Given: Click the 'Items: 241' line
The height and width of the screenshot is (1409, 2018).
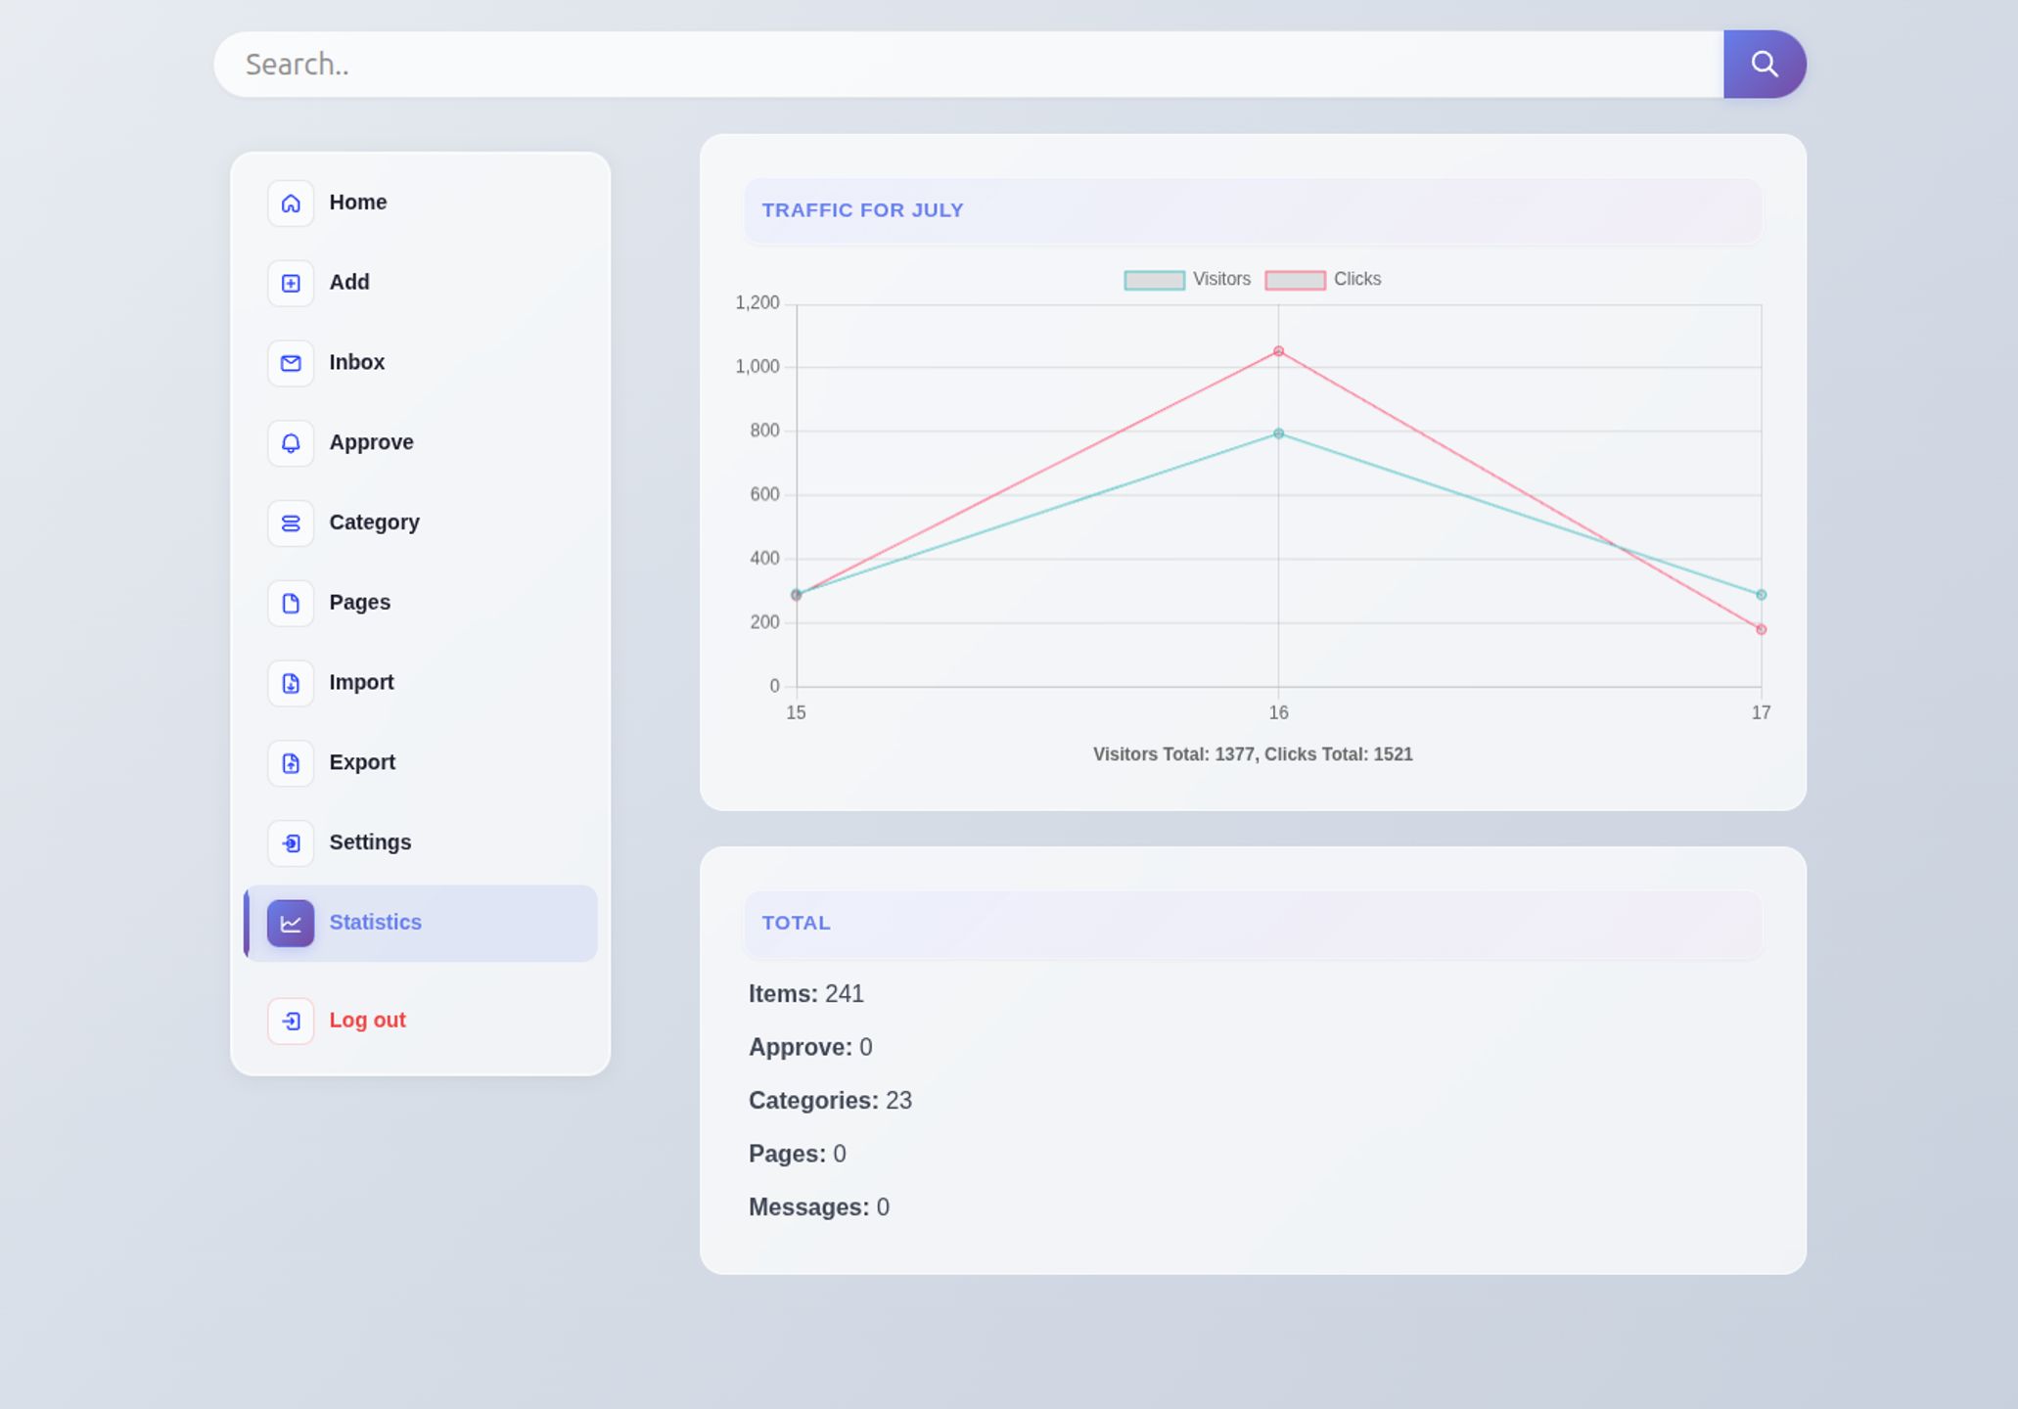Looking at the screenshot, I should pyautogui.click(x=806, y=995).
